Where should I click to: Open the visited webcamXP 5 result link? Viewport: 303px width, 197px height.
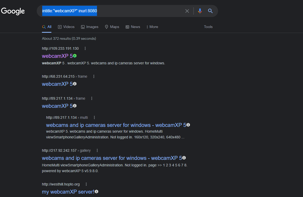tap(57, 56)
